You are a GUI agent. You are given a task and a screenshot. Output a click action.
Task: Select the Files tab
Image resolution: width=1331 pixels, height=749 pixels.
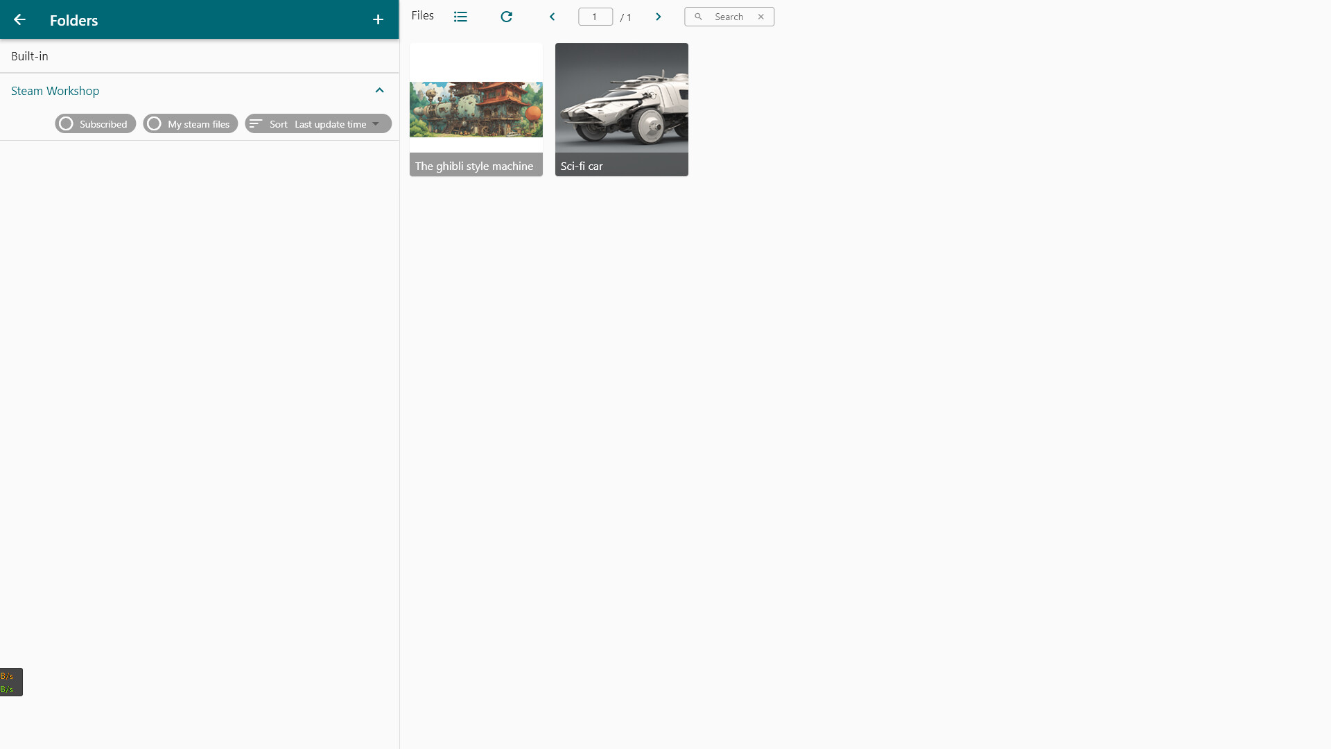pos(422,15)
